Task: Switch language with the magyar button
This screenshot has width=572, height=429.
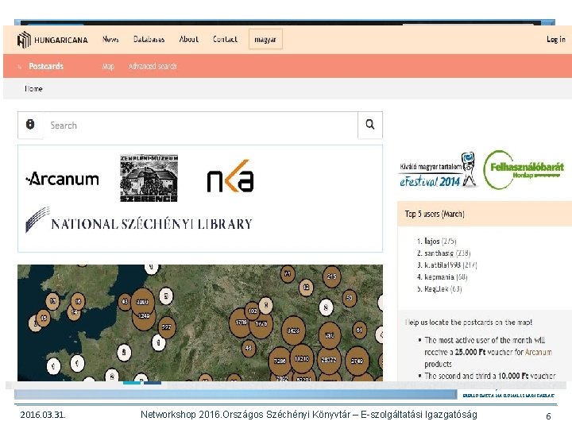Action: click(265, 40)
